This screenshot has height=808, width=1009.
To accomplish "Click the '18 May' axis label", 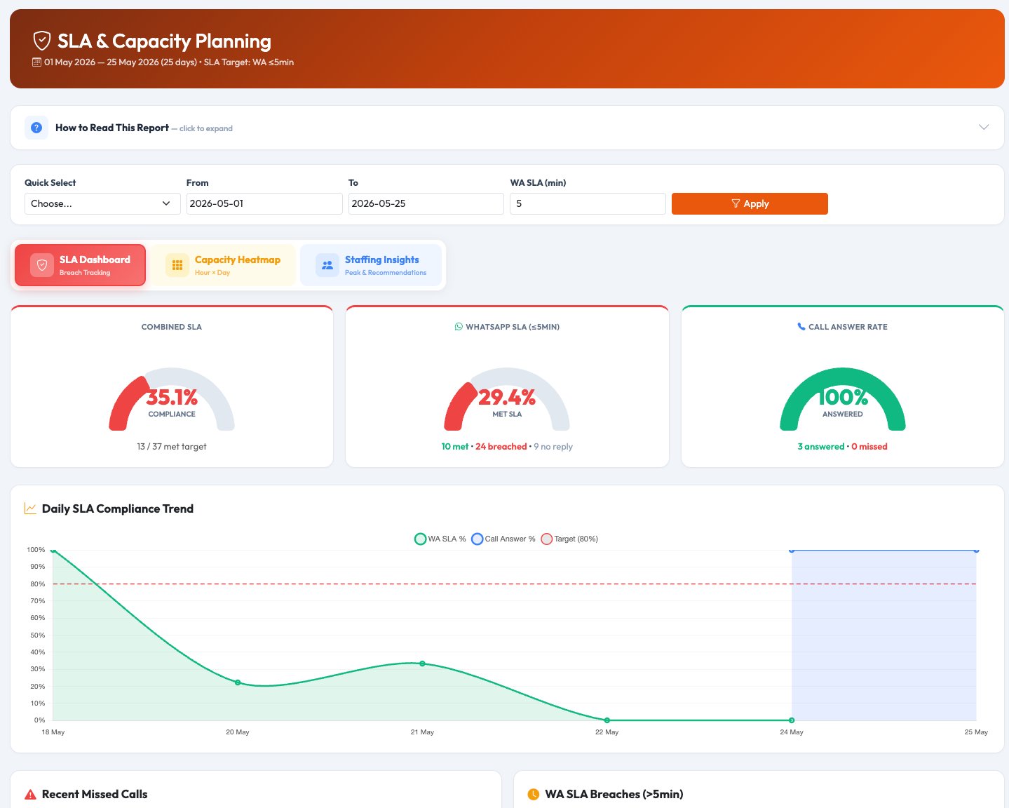I will pyautogui.click(x=53, y=732).
